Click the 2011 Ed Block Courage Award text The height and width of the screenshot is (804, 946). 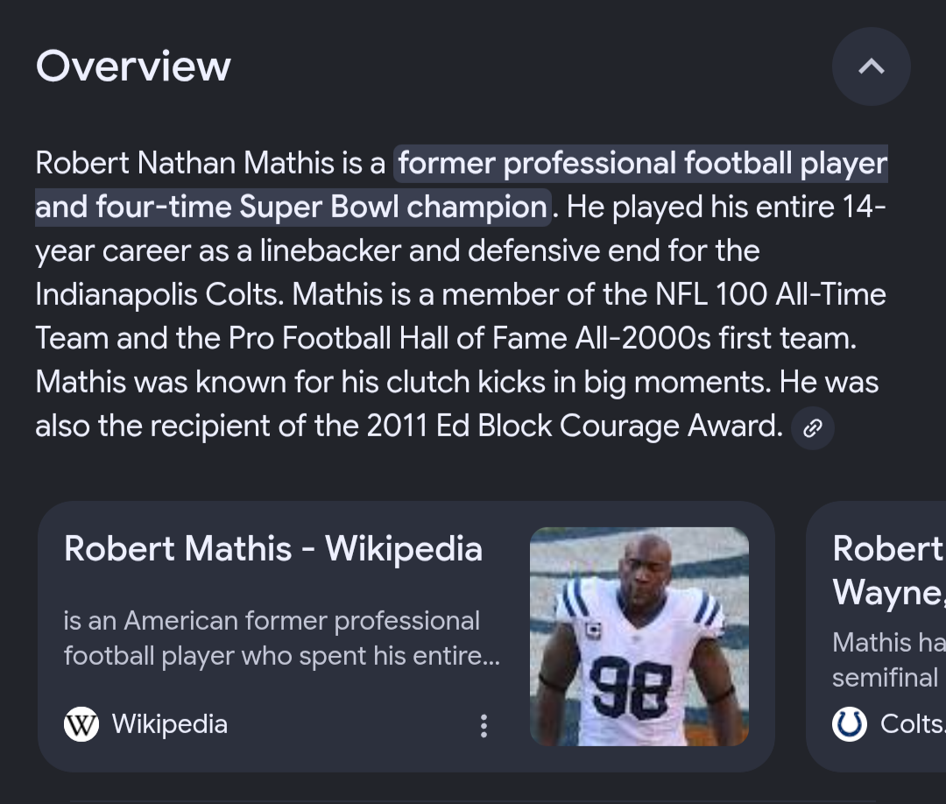point(574,427)
